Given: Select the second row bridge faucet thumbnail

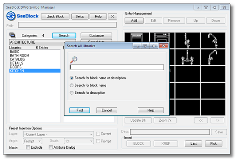Looking at the screenshot, I should 187,57.
